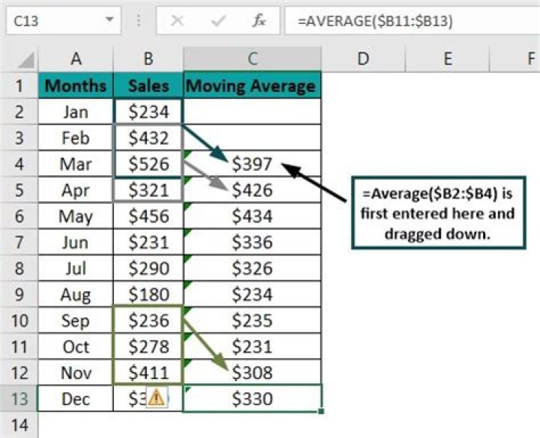Screen dimensions: 540x438
Task: Click the Dec cell in Months column
Action: click(76, 398)
